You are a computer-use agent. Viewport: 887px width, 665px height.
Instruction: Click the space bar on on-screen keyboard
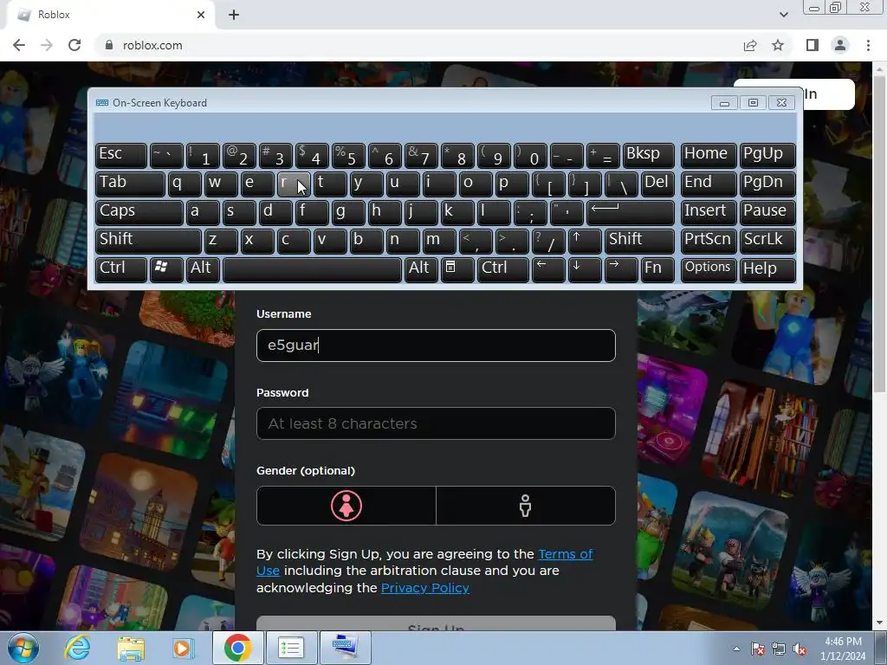click(312, 269)
